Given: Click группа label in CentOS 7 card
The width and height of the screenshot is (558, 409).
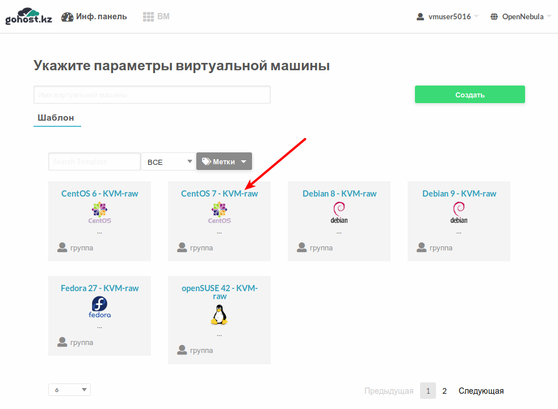Looking at the screenshot, I should [202, 248].
